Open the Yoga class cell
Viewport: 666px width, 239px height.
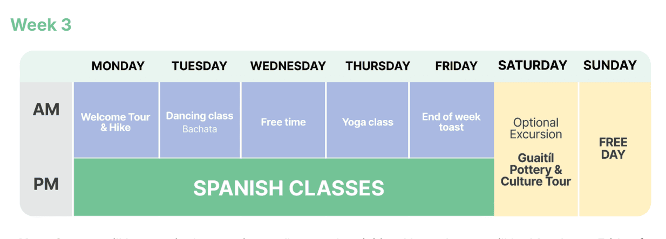click(368, 122)
